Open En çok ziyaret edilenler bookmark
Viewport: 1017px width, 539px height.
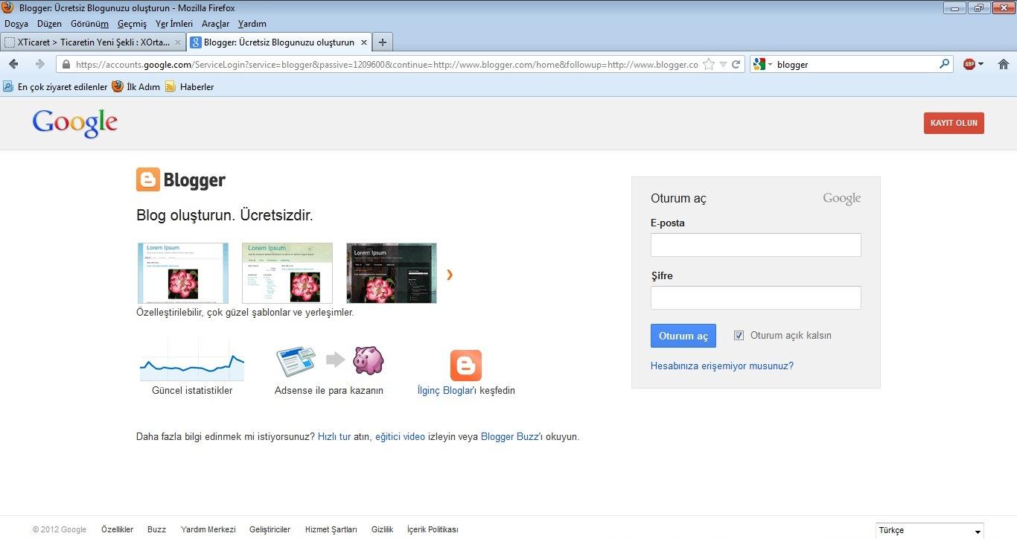point(56,86)
